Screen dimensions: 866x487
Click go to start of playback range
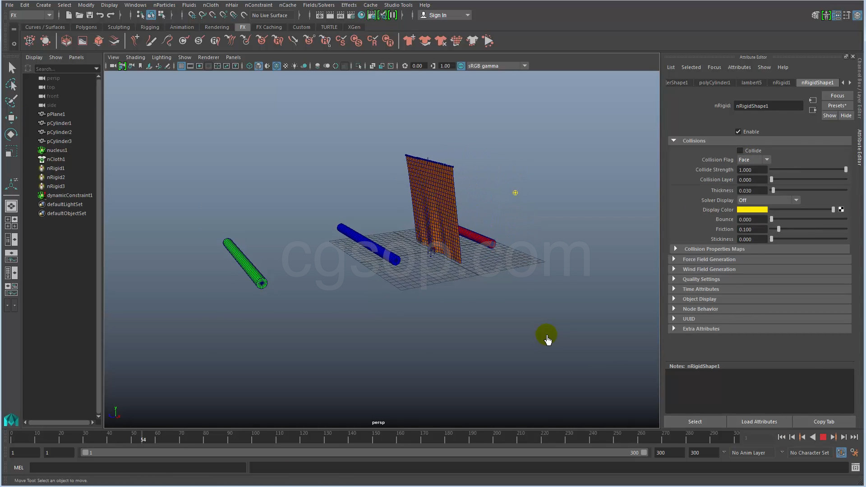[x=781, y=437]
